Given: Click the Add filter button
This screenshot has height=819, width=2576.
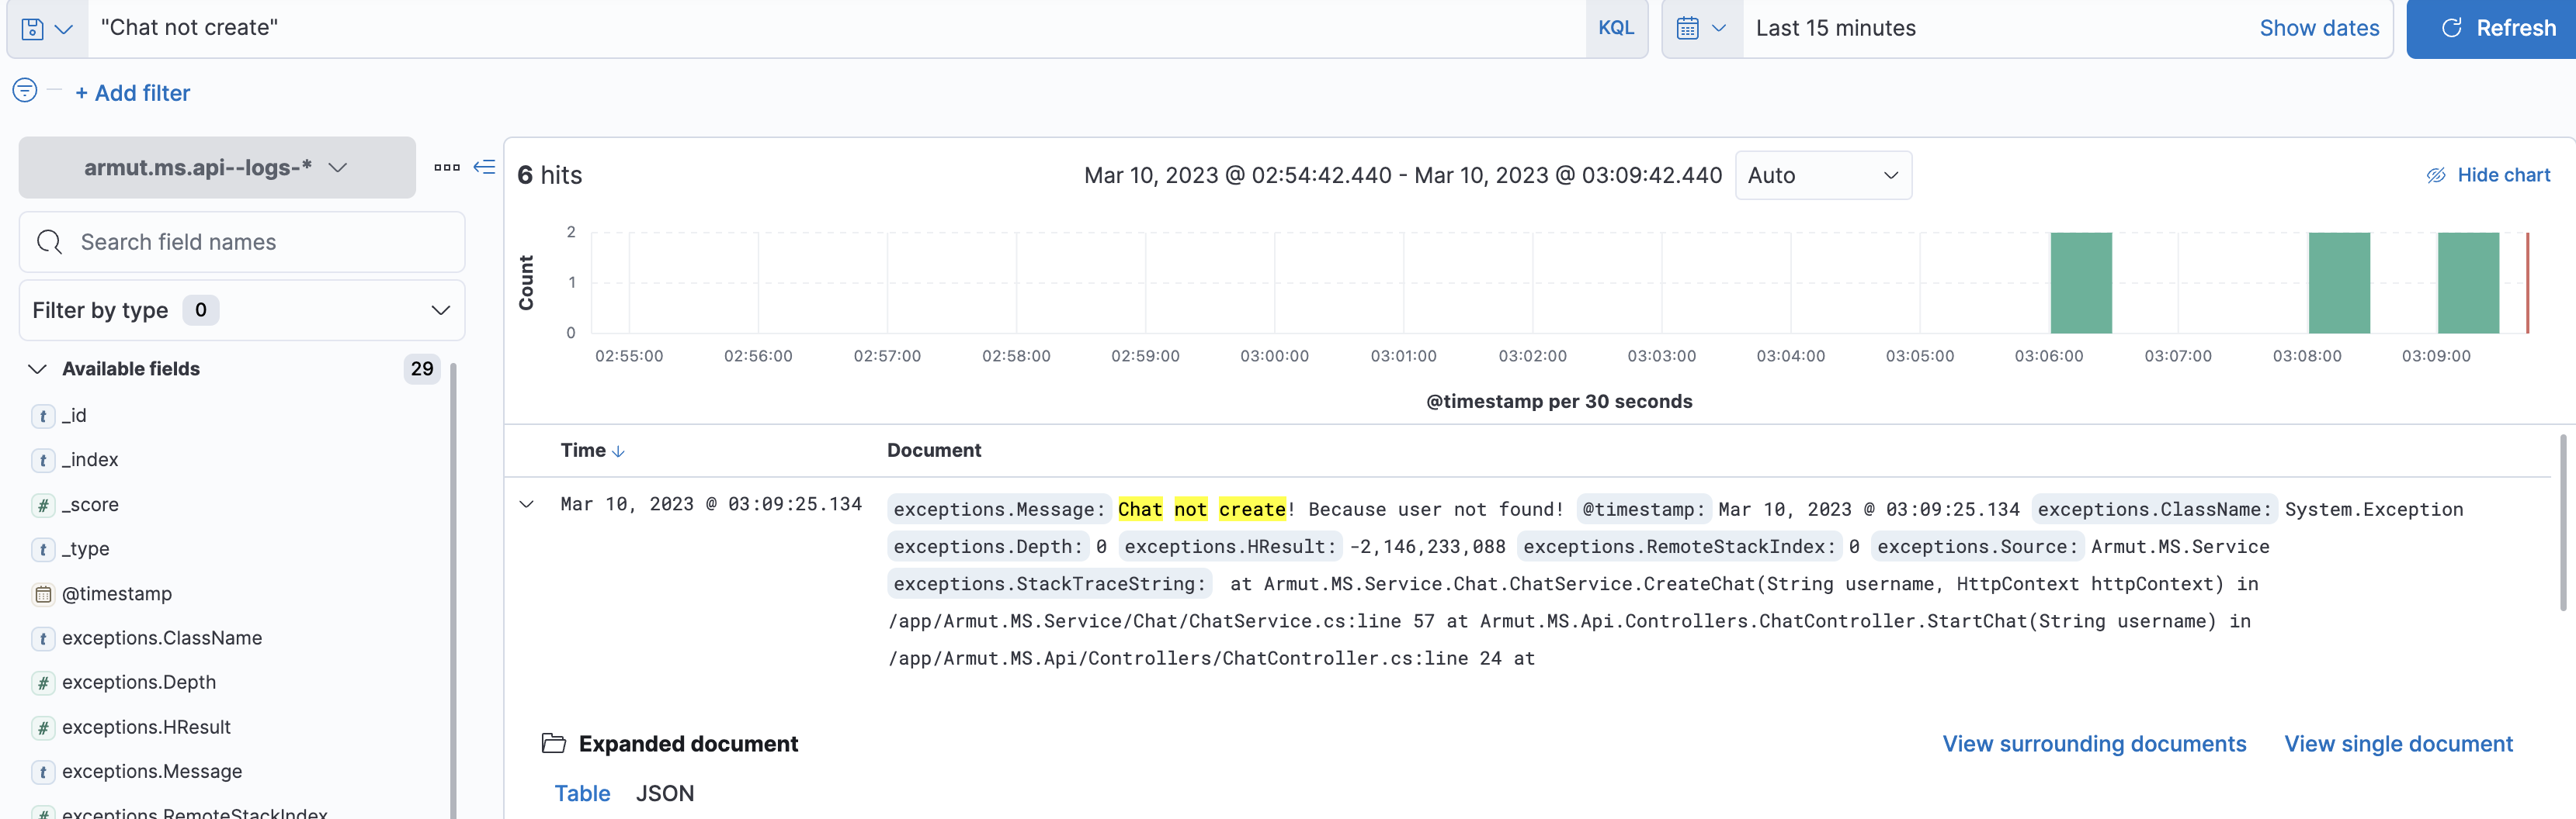Looking at the screenshot, I should point(132,92).
